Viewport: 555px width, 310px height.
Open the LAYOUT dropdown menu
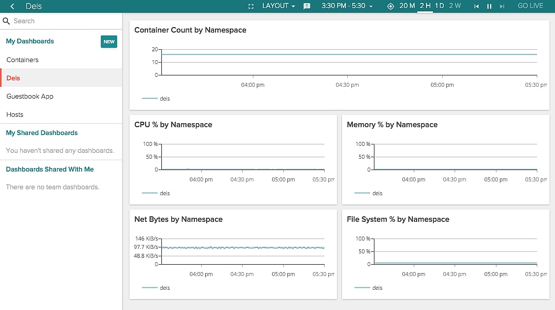click(x=278, y=6)
